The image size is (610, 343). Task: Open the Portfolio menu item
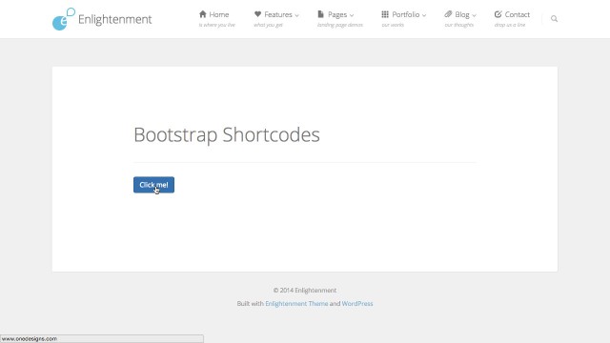click(406, 15)
